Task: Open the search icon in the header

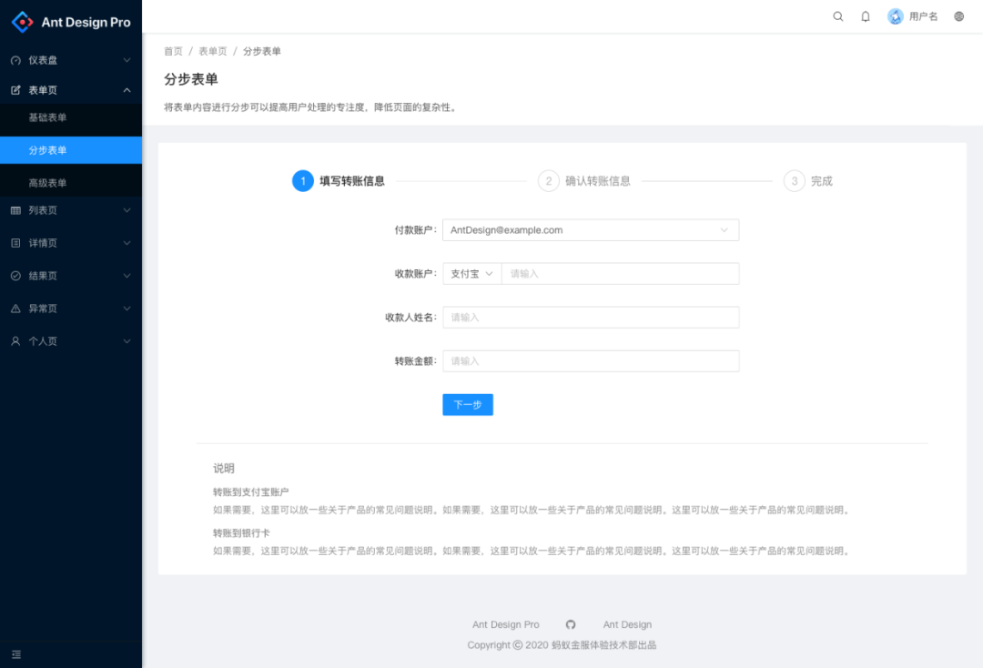Action: [837, 16]
